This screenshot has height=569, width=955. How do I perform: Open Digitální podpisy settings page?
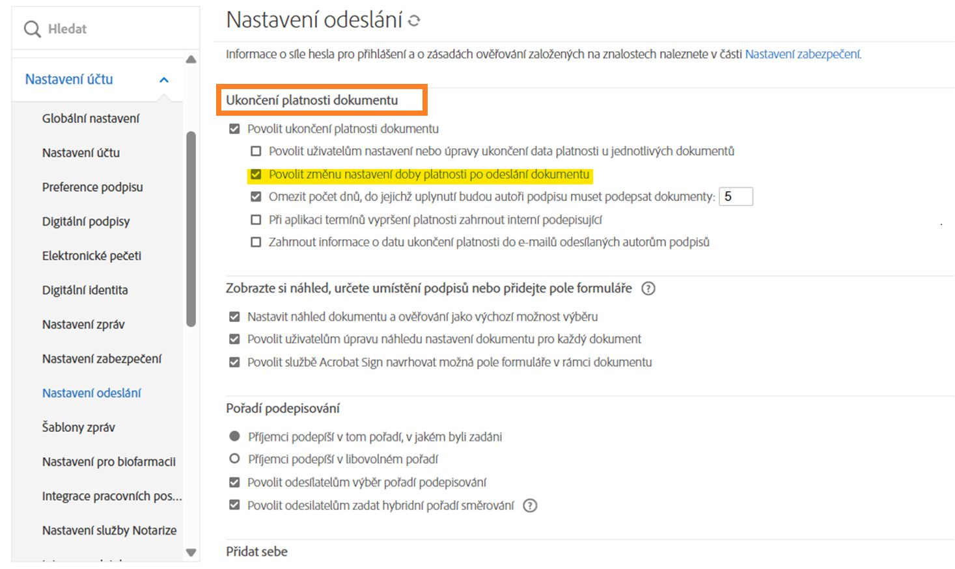[86, 222]
